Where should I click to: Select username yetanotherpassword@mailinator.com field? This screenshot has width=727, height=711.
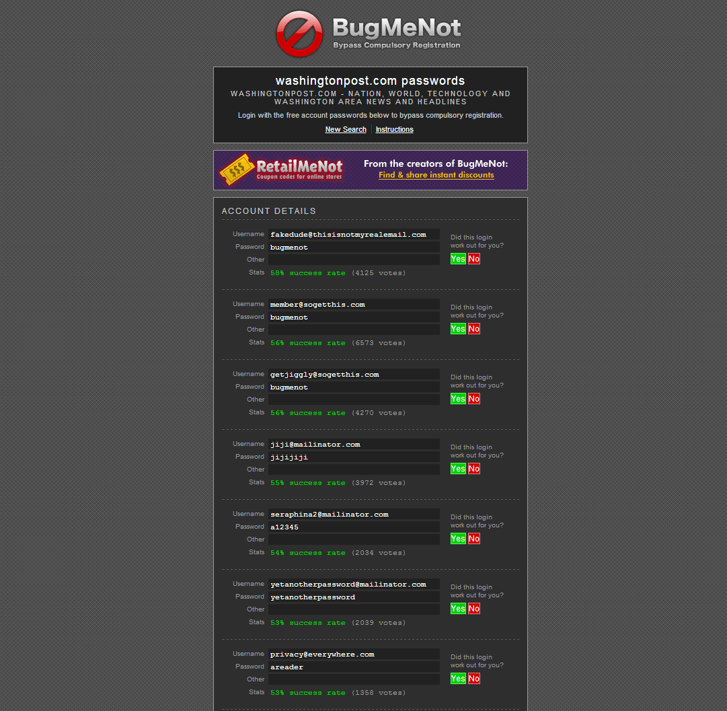354,585
